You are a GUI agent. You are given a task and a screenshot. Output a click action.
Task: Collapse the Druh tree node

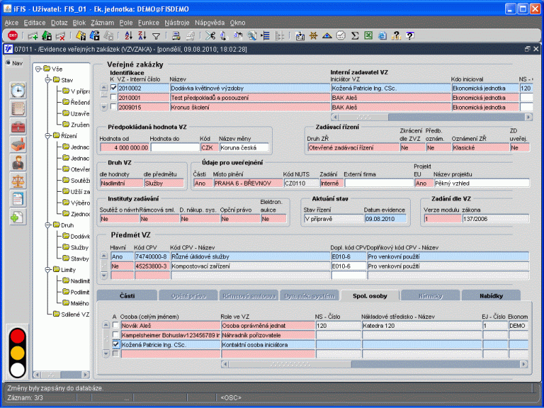tap(48, 225)
